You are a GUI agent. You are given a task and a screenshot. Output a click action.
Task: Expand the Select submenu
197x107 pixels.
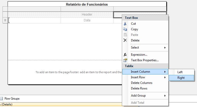[148, 48]
